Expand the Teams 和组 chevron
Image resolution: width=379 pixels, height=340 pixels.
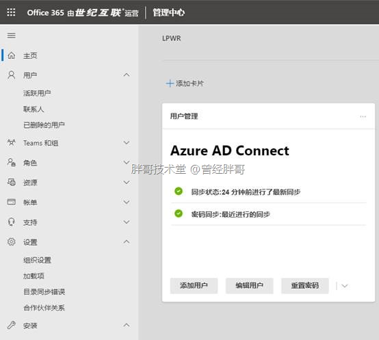[127, 142]
